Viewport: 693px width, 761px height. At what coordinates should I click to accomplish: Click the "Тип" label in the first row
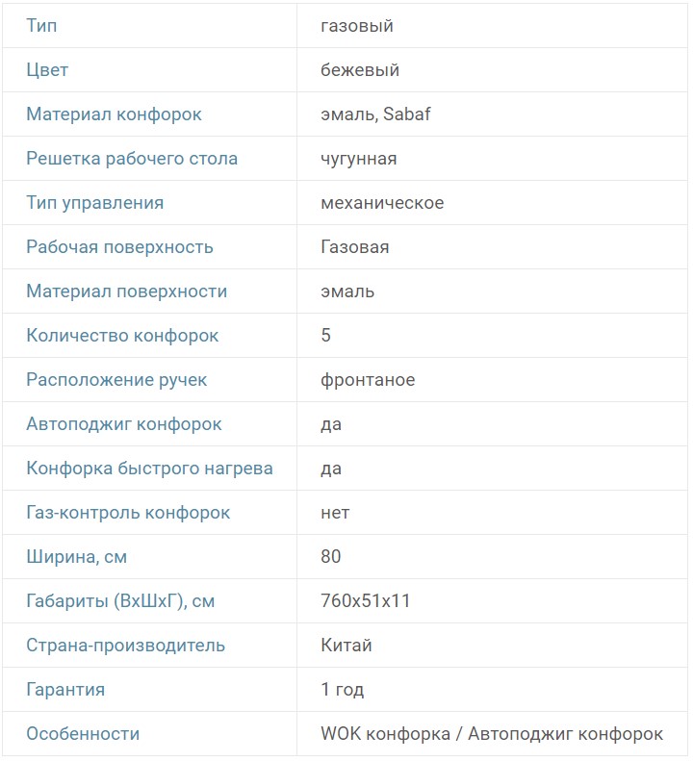pos(41,26)
